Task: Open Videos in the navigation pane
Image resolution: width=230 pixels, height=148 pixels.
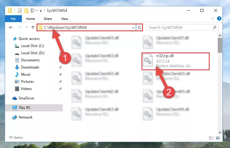Action: tap(26, 89)
